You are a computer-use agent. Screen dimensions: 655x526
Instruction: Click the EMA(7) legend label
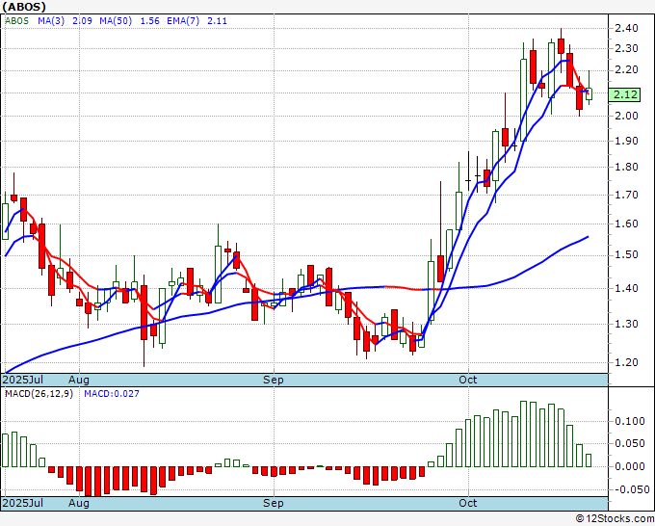pyautogui.click(x=183, y=21)
